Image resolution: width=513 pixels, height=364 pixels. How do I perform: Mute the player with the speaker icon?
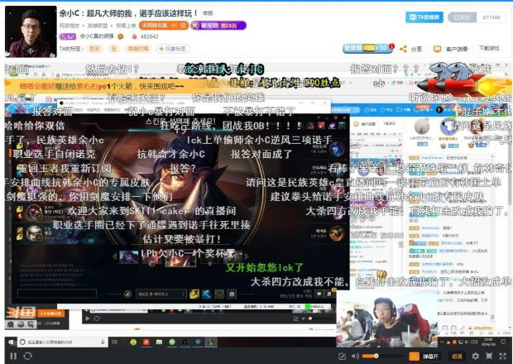355,357
